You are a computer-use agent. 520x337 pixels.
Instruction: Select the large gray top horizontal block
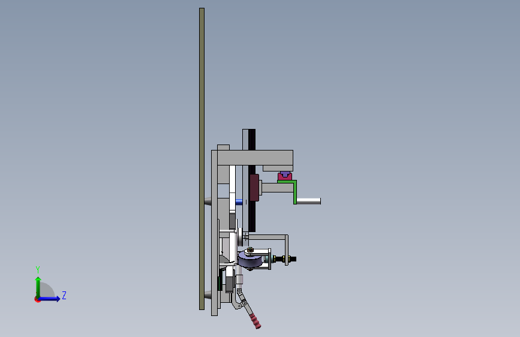point(255,158)
